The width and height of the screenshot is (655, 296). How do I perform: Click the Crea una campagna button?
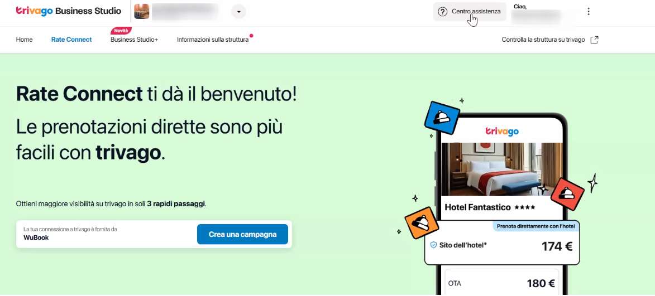pos(242,234)
